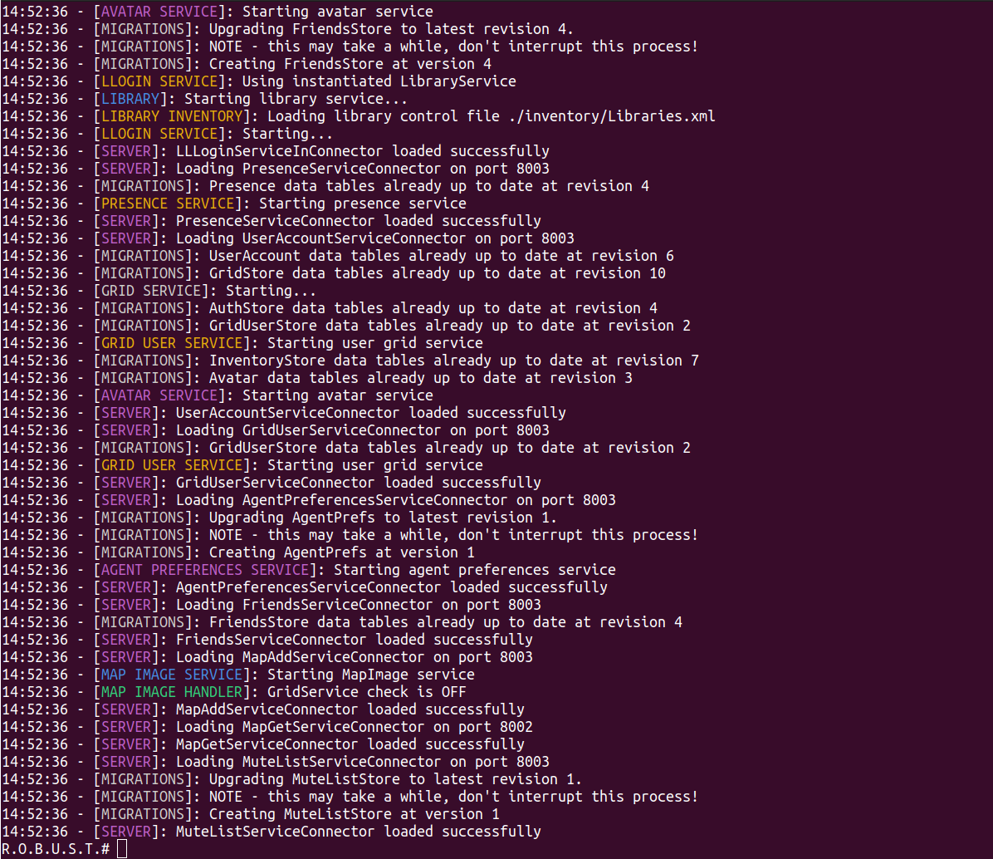The height and width of the screenshot is (859, 993).
Task: Click 'GridStore data tables' revision 10 line
Action: click(334, 273)
